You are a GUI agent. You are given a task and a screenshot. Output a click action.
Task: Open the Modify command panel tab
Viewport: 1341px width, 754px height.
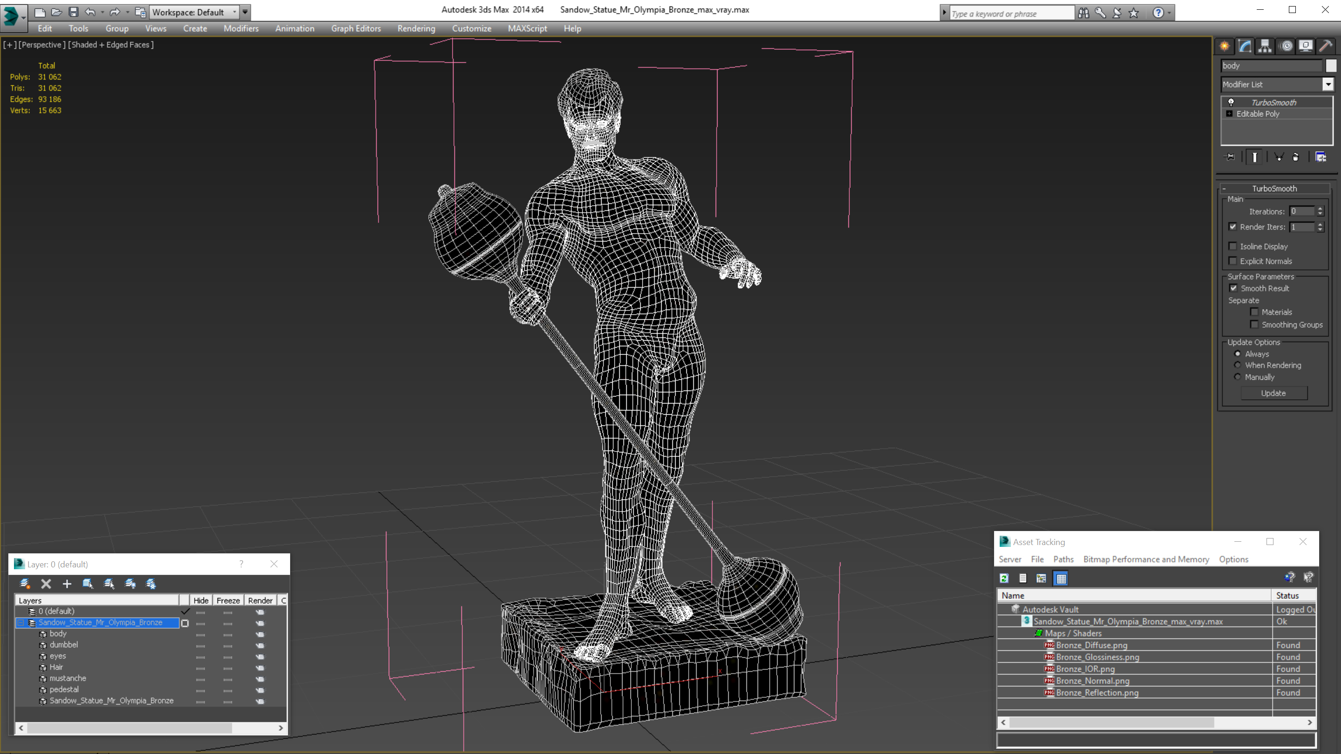coord(1245,47)
